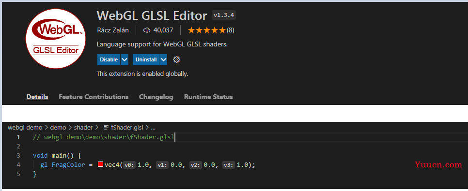Click the red color swatch before vec4
Screen dimensions: 468x191
(101, 164)
